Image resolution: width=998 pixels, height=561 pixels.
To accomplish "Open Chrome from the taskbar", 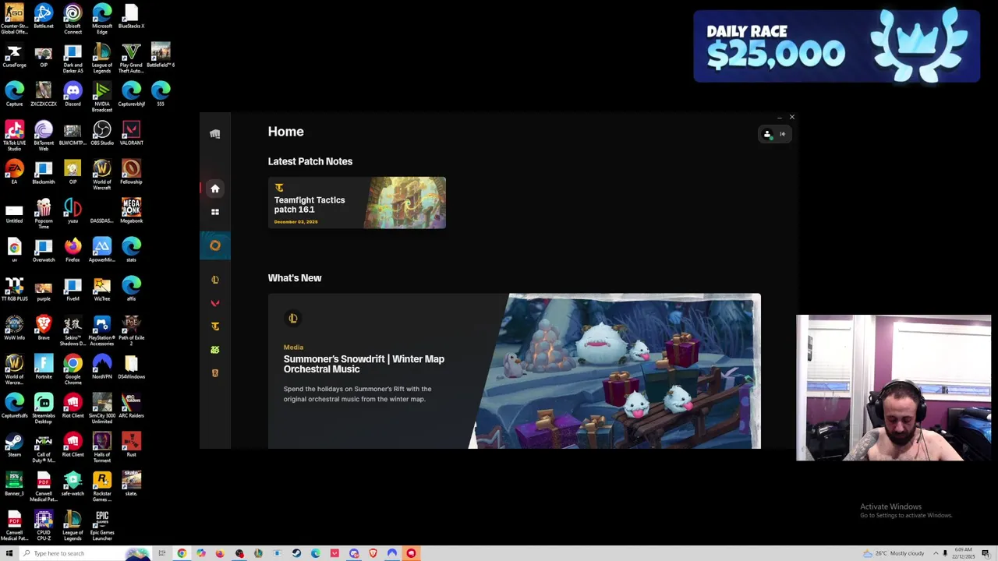I will (x=182, y=553).
